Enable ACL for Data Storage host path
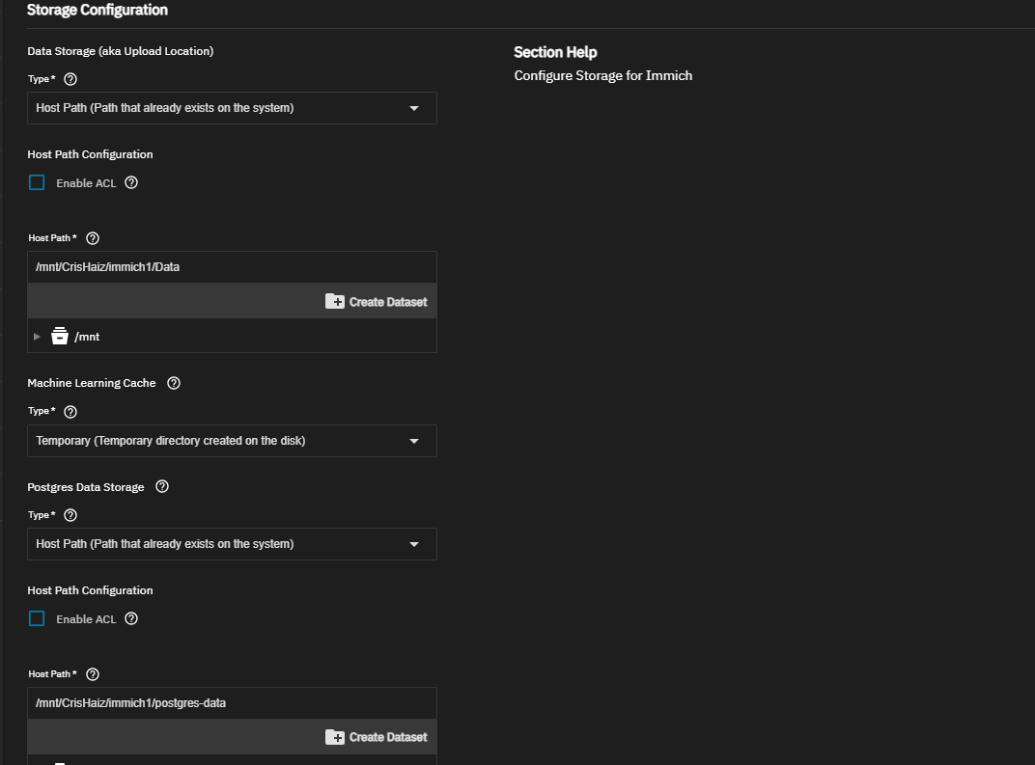 pyautogui.click(x=37, y=182)
